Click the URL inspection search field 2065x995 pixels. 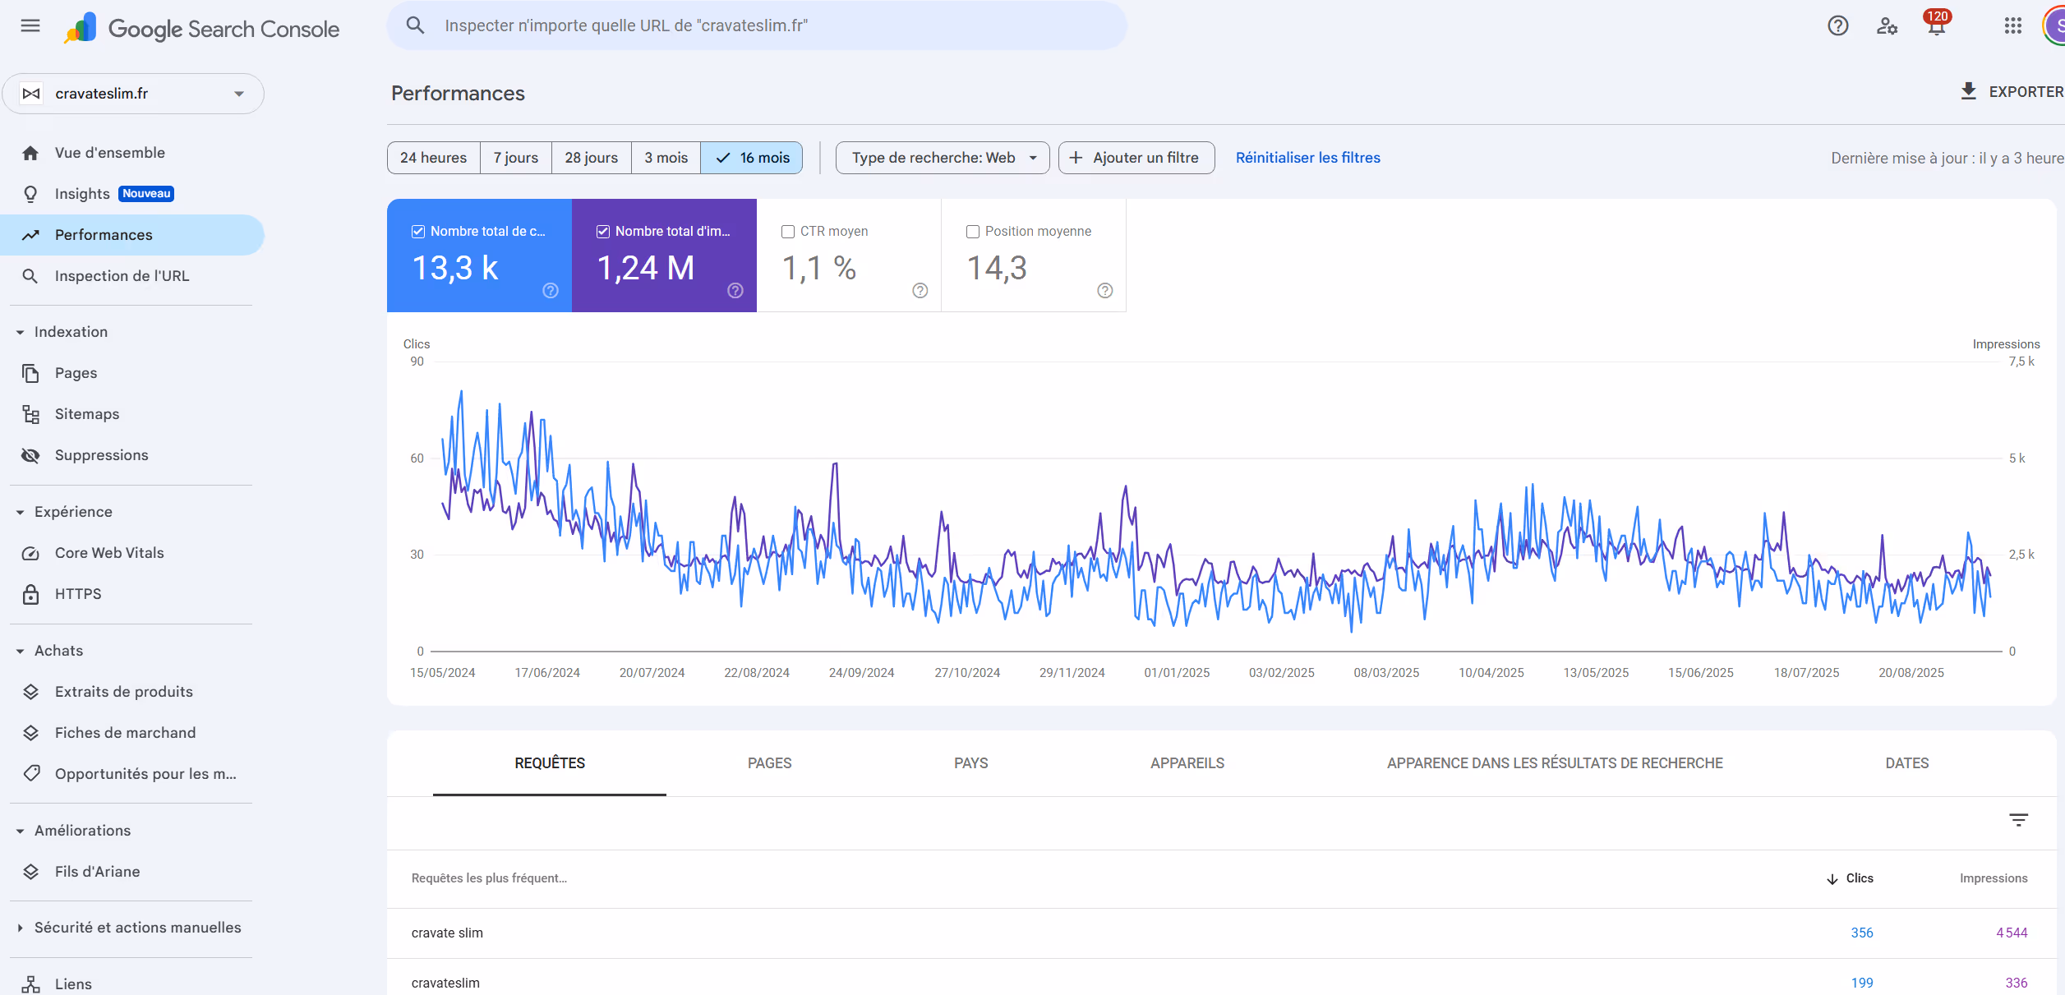tap(756, 25)
